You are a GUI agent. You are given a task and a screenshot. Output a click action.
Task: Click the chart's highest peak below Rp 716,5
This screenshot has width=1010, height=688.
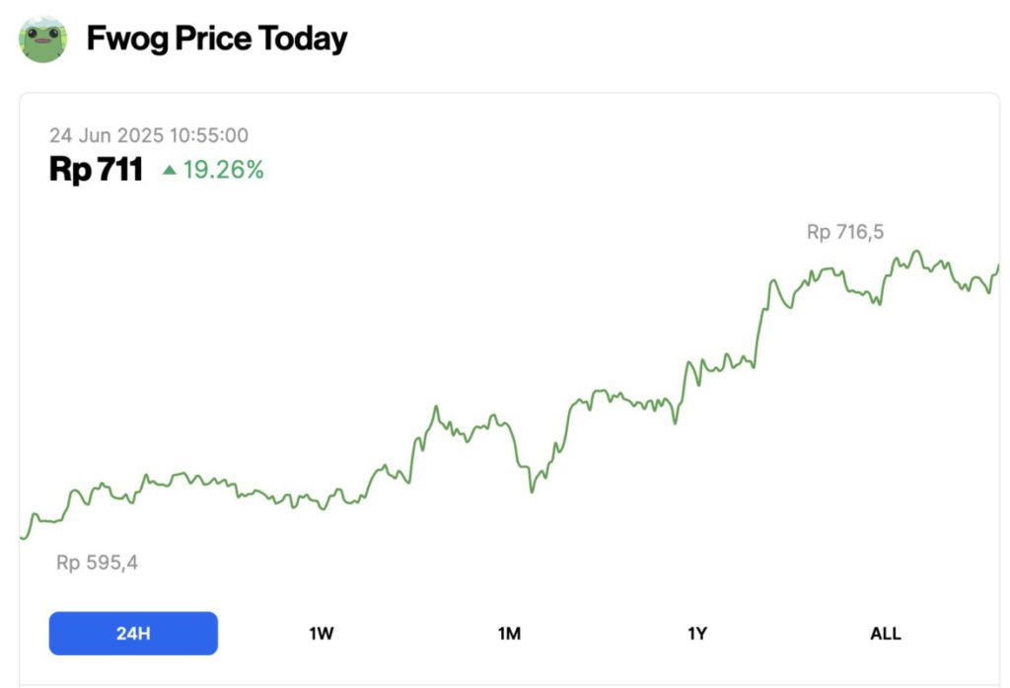pos(914,251)
